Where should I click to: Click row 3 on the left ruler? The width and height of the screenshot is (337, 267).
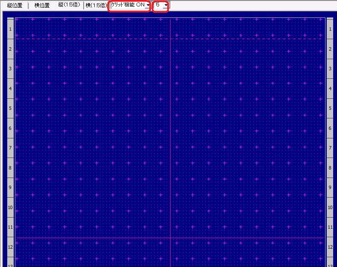[x=10, y=69]
